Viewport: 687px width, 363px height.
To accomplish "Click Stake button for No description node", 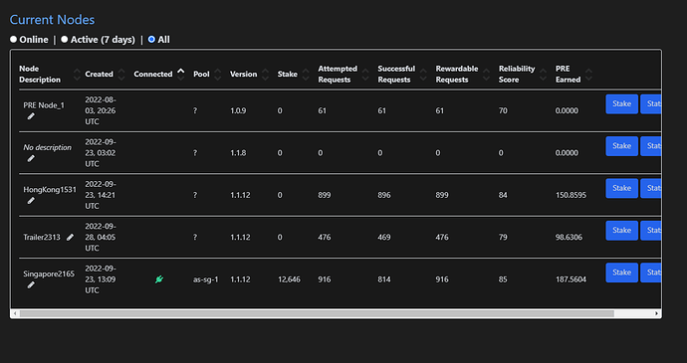I will click(x=621, y=146).
